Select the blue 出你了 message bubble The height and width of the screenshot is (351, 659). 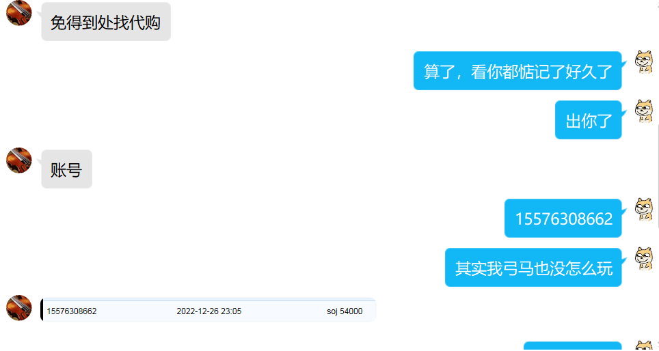[x=589, y=120]
